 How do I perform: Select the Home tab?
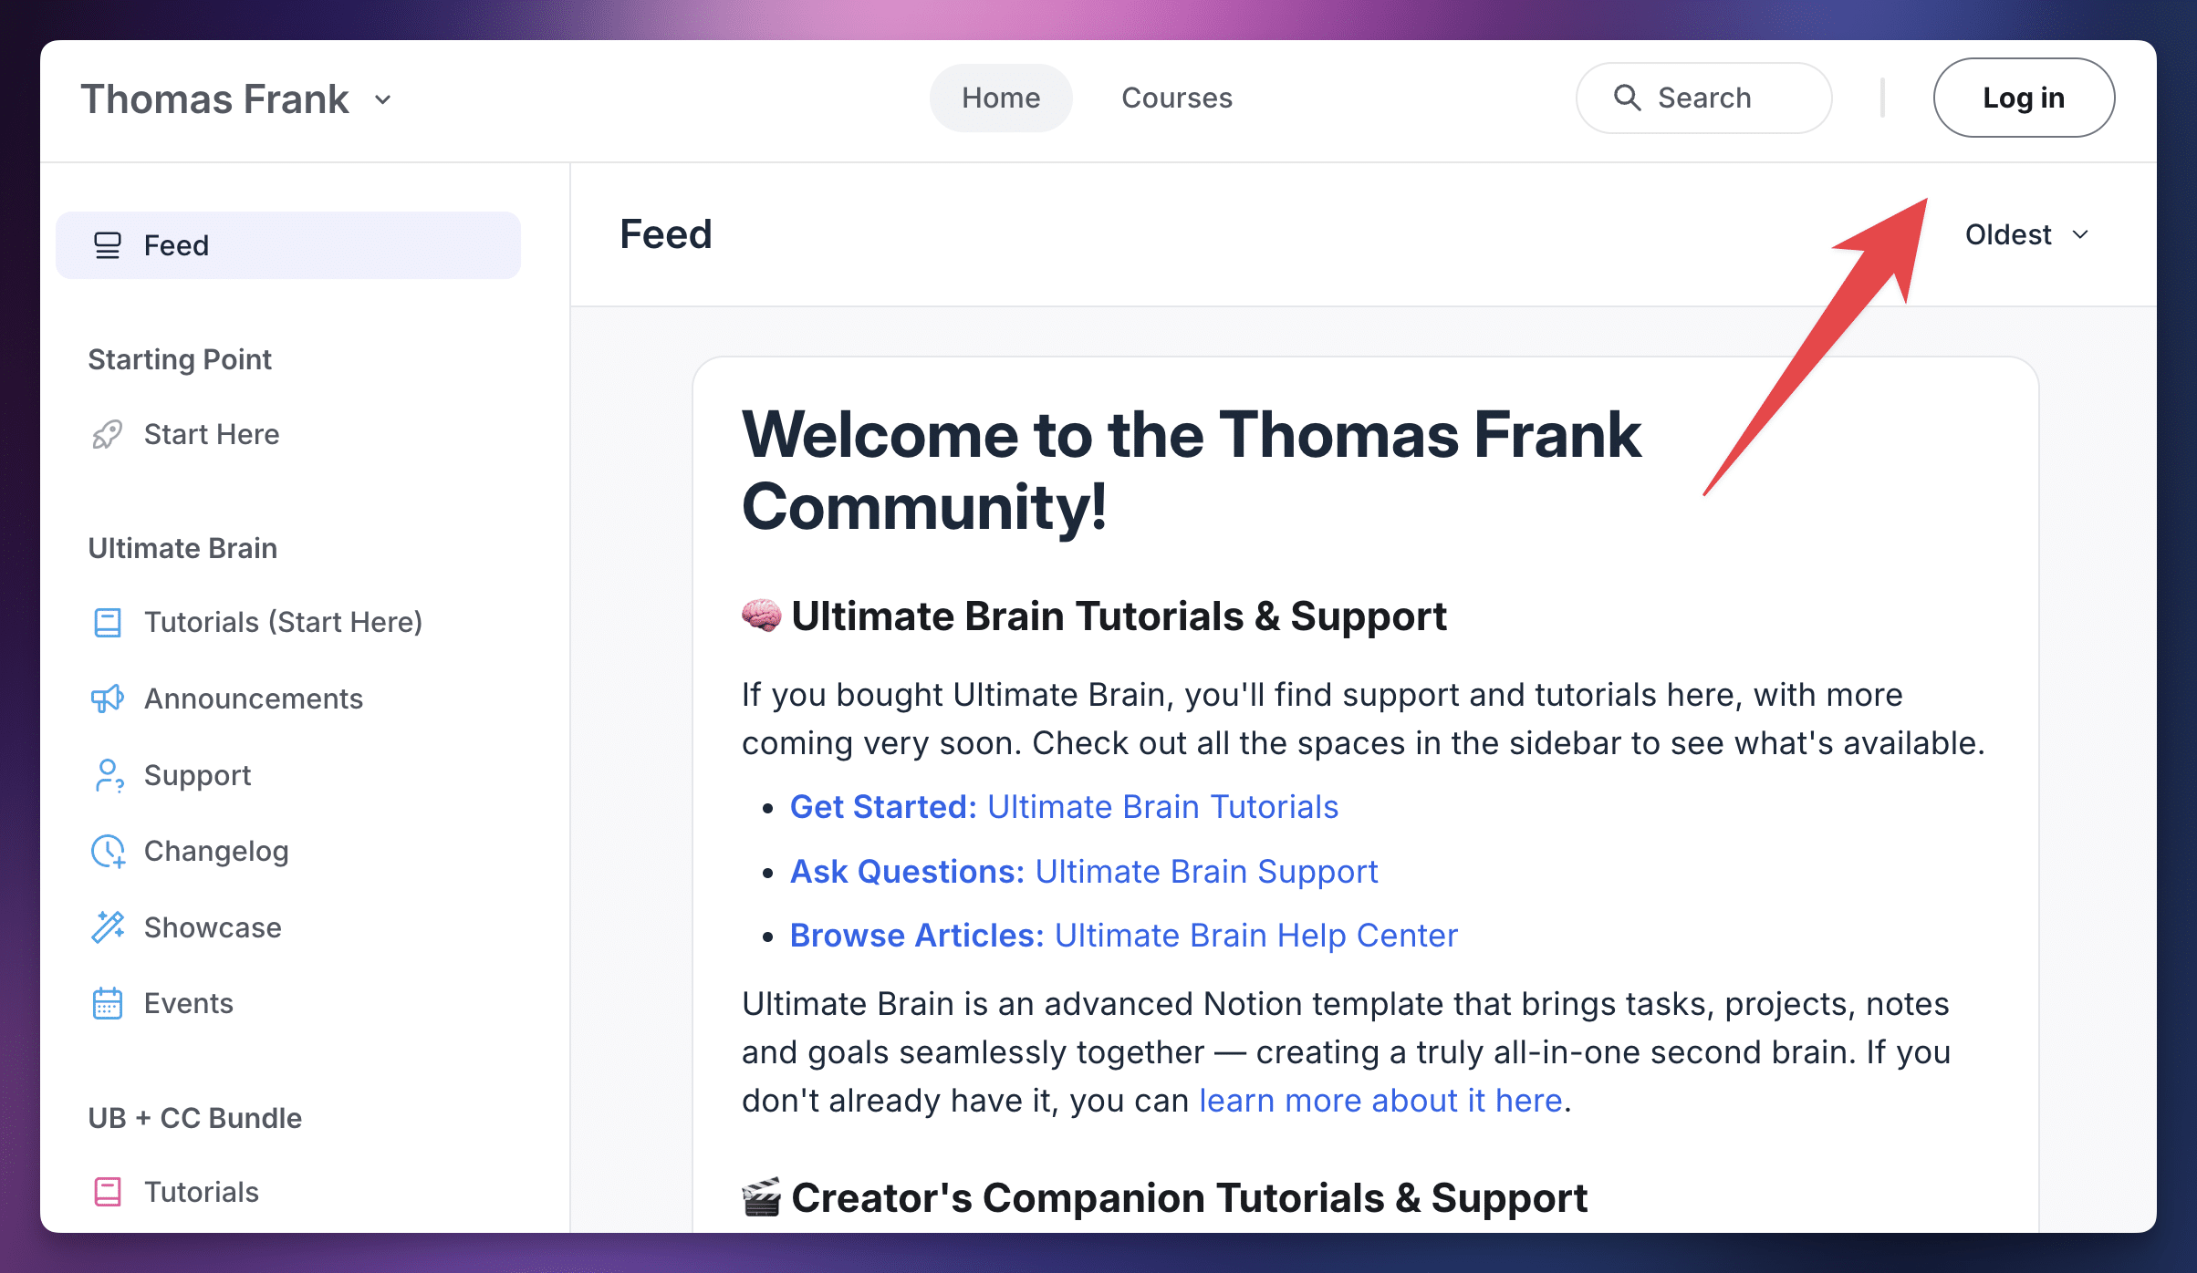[1001, 98]
